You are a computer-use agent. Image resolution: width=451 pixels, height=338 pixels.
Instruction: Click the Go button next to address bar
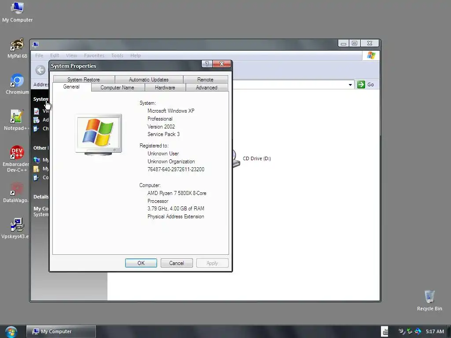click(x=366, y=84)
